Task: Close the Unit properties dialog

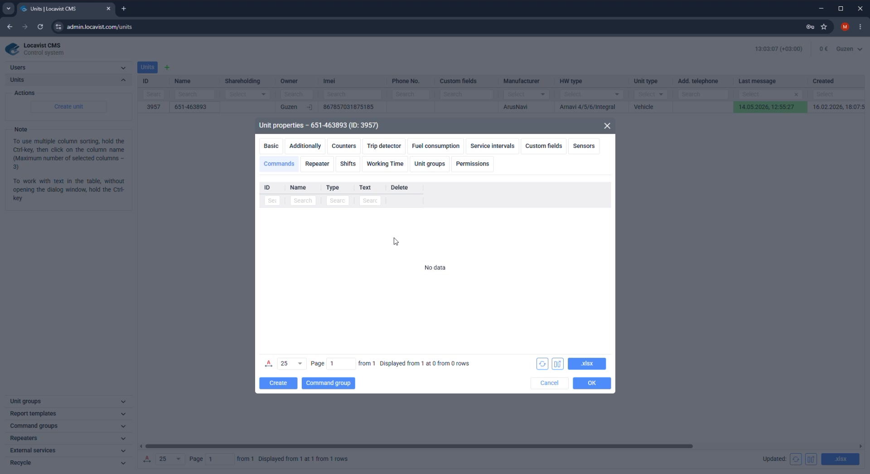Action: tap(607, 126)
